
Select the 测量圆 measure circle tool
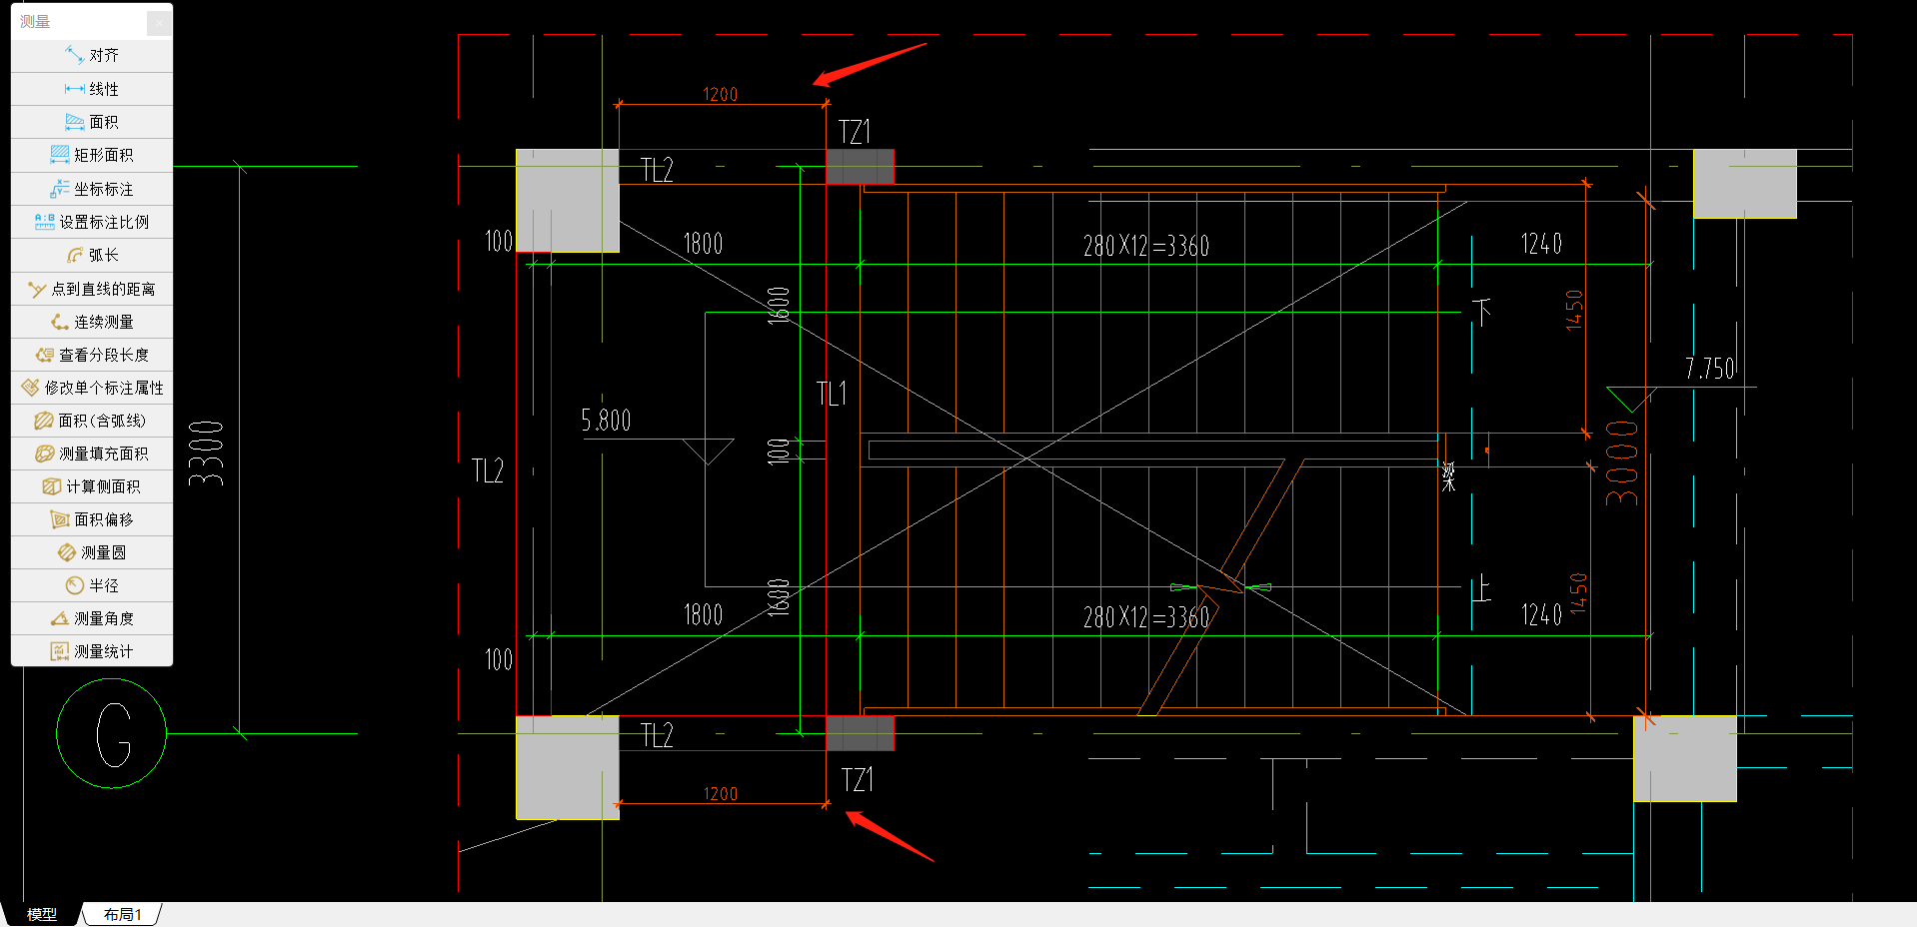tap(92, 552)
